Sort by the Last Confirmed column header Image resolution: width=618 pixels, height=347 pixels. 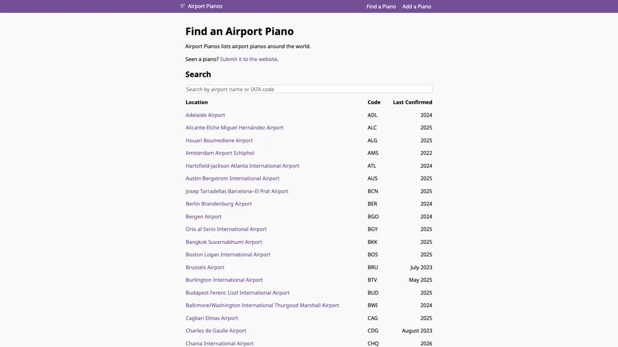tap(412, 102)
